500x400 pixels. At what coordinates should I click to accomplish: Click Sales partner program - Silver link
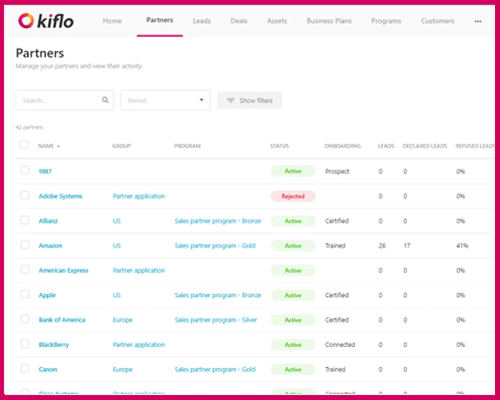pos(216,320)
